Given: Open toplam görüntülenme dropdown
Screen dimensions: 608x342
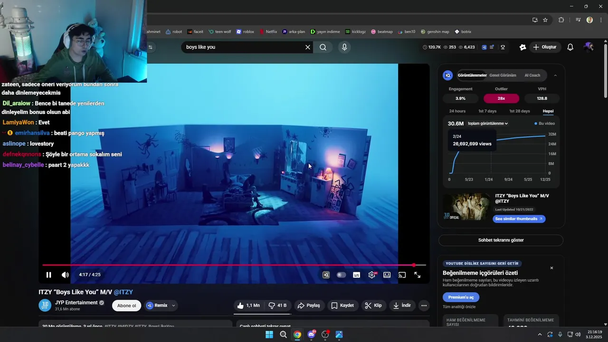Looking at the screenshot, I should [x=488, y=123].
